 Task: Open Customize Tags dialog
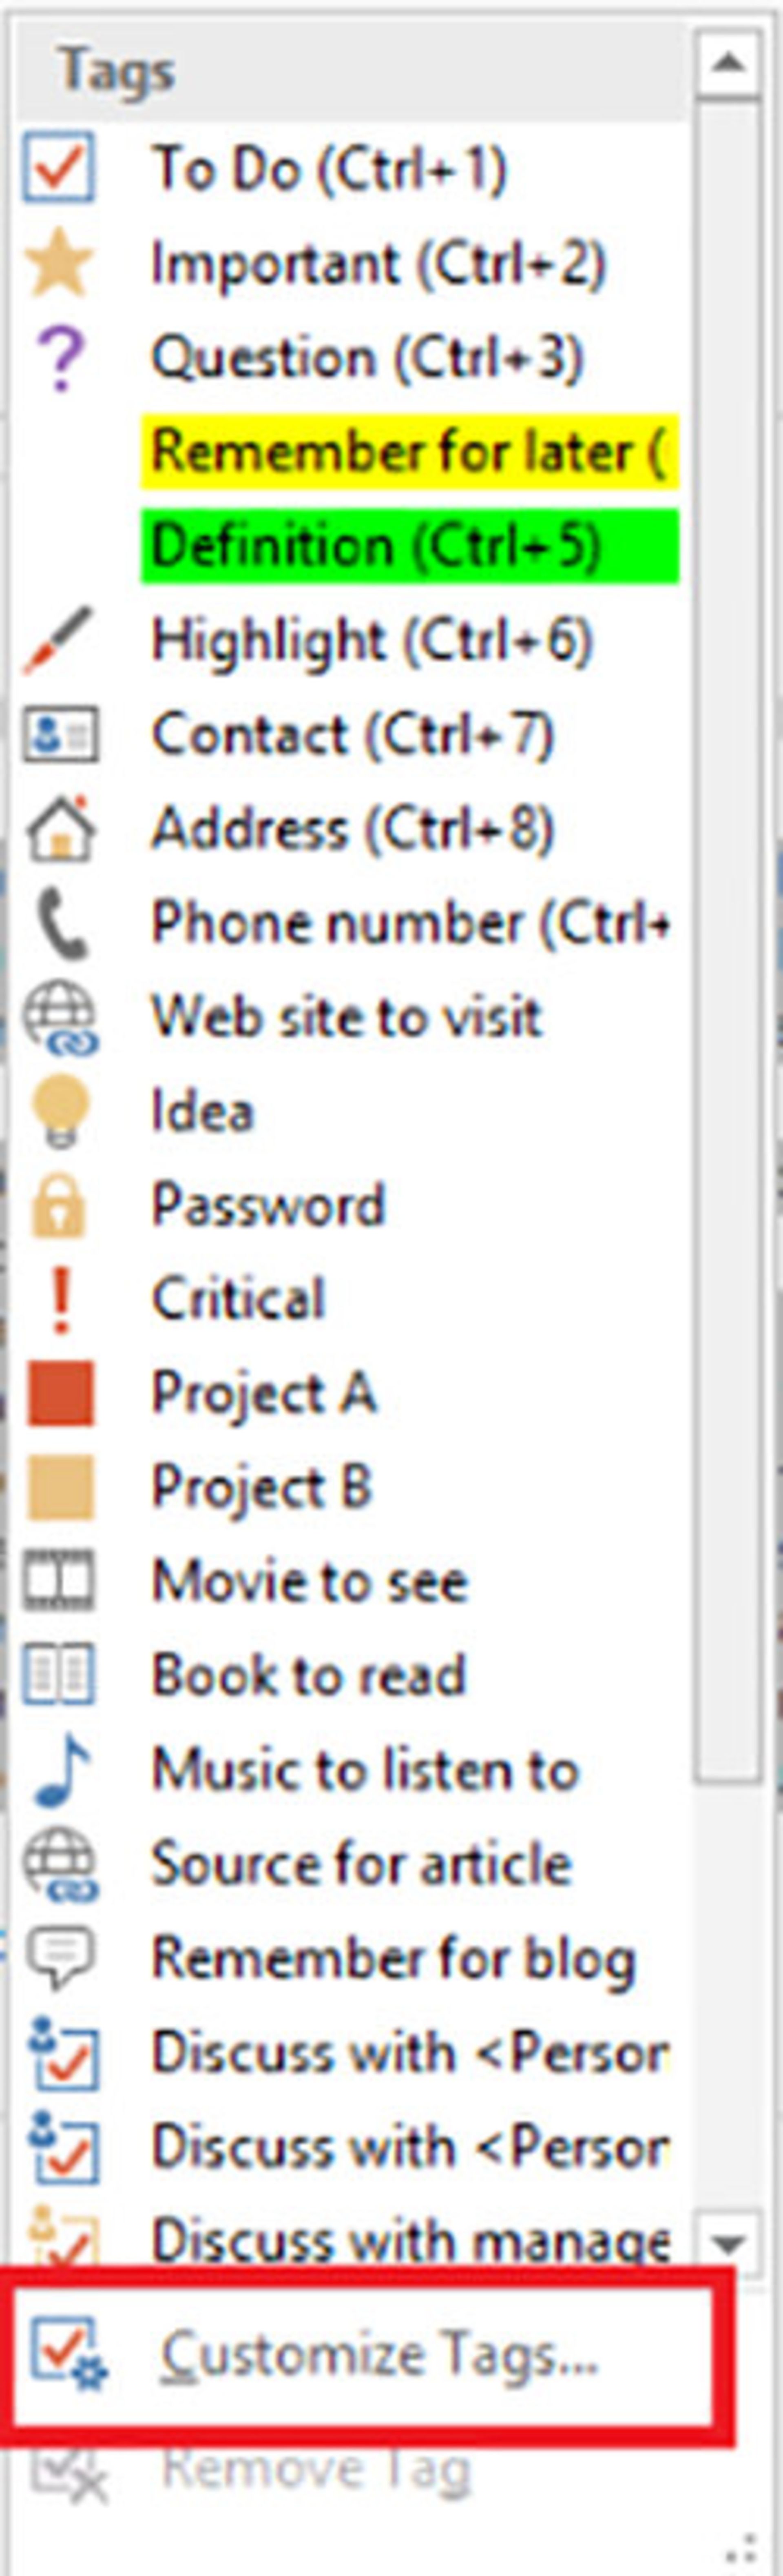pos(378,2354)
